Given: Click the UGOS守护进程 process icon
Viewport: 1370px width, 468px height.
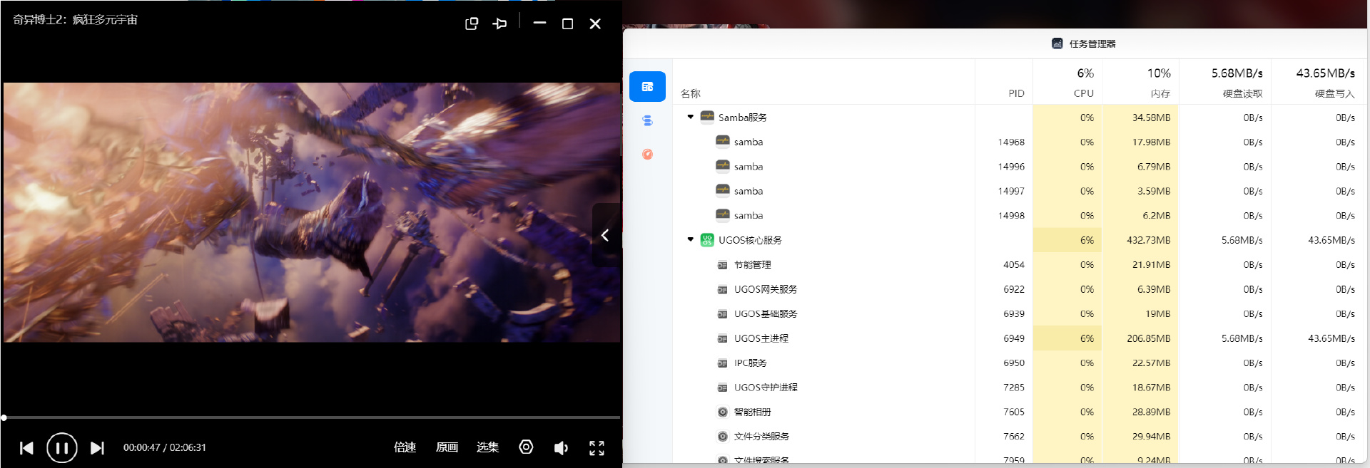Looking at the screenshot, I should [x=722, y=388].
